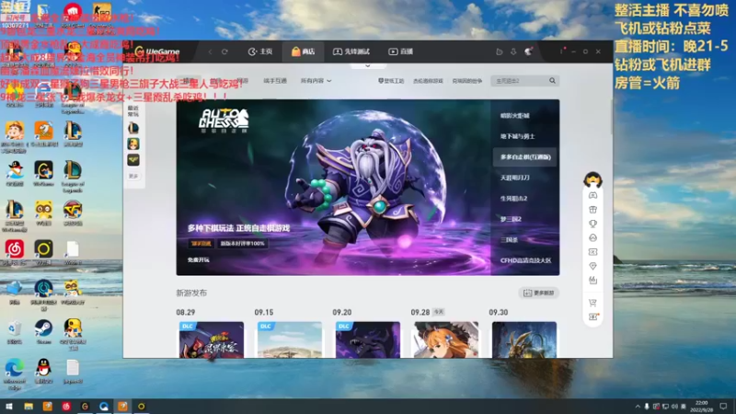This screenshot has width=736, height=414.
Task: Click the 更多 button in recent games sidebar
Action: coord(133,176)
